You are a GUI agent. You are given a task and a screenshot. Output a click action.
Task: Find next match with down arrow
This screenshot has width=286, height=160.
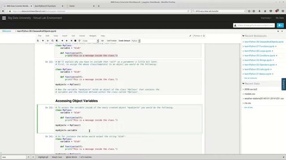[x=33, y=157]
